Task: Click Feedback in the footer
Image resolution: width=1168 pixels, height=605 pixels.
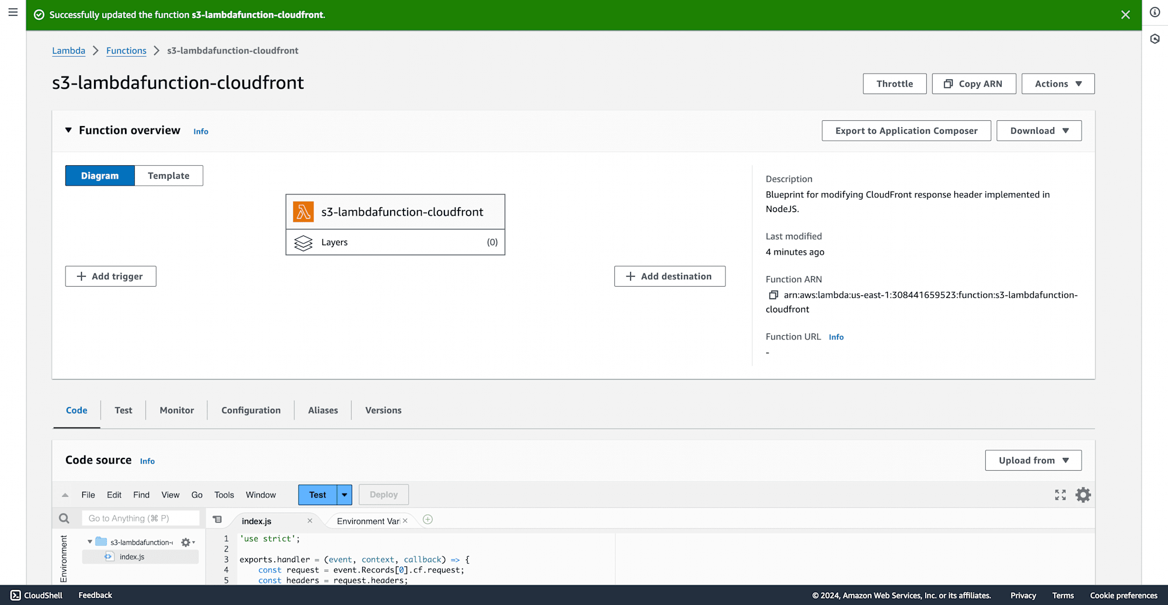Action: click(x=95, y=596)
